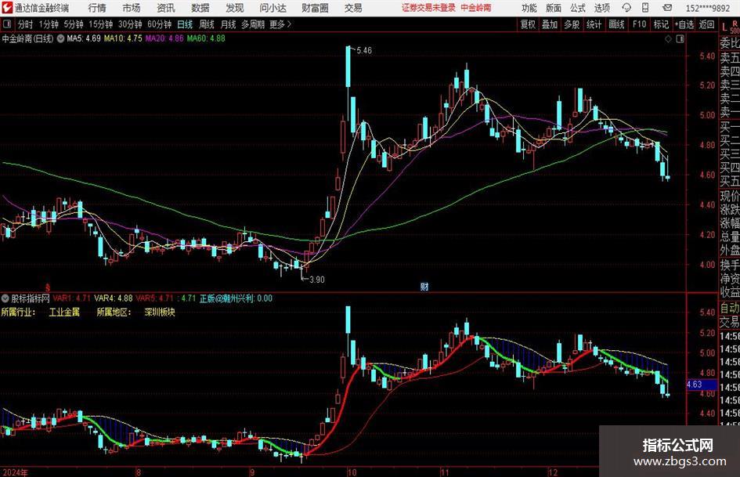This screenshot has width=740, height=477.
Task: Switch to 分时 intraday view
Action: 26,24
